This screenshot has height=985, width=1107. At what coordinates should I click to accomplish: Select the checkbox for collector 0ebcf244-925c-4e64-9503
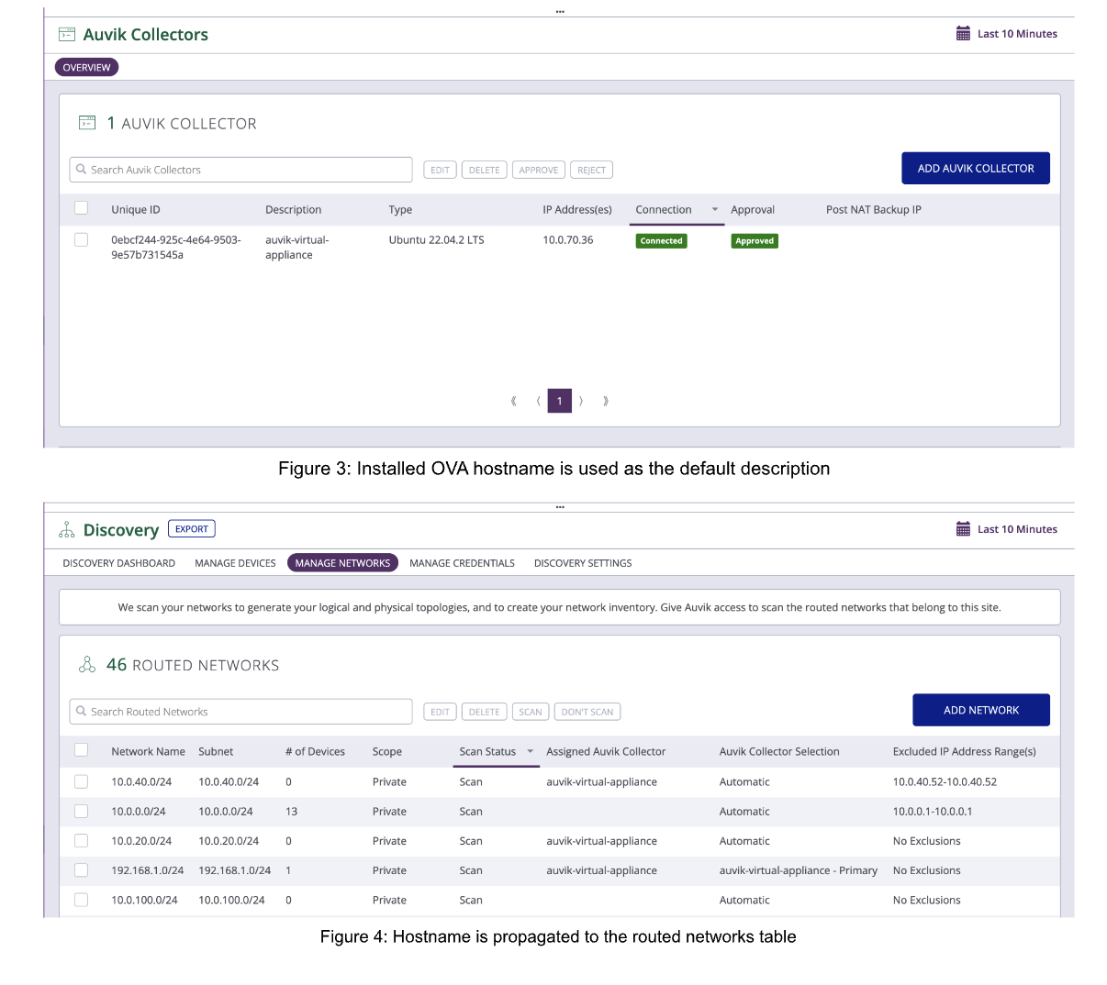click(x=82, y=239)
